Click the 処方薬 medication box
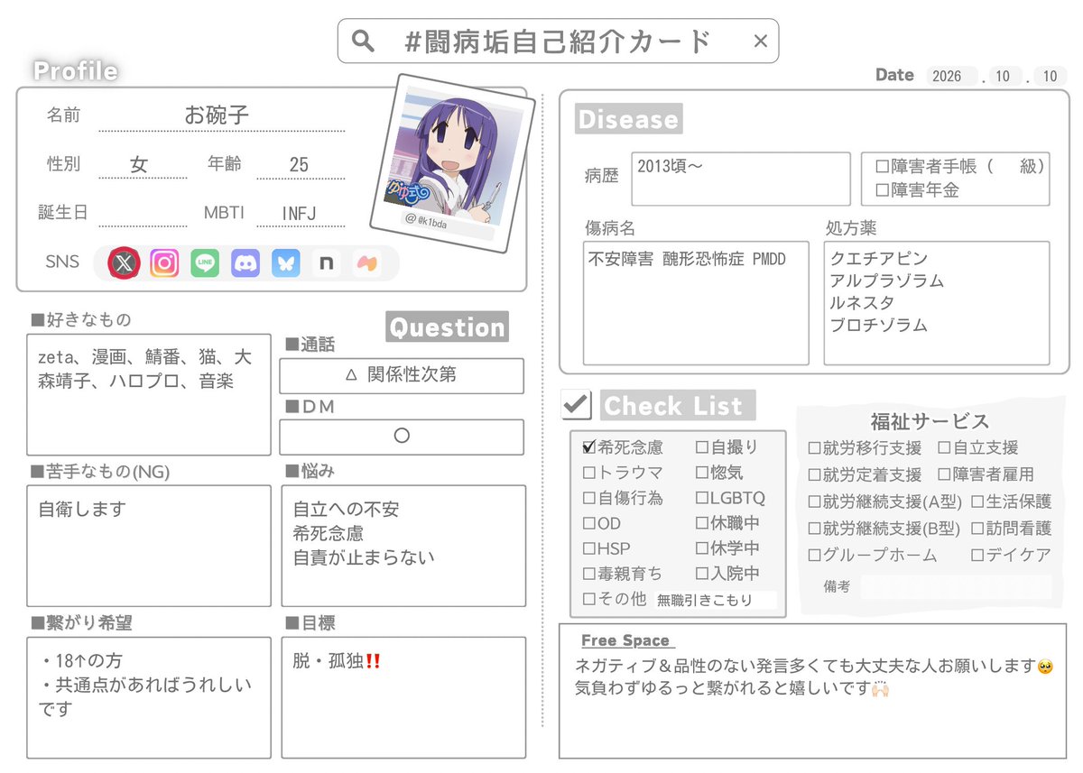 [937, 303]
